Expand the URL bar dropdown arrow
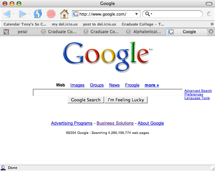Viewport: 215px width, 171px height. 137,14
